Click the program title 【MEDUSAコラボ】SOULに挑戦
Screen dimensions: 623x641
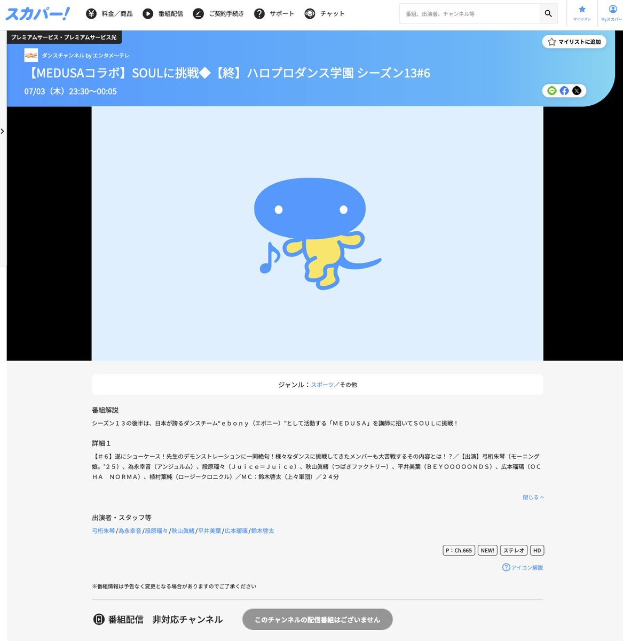coord(227,73)
